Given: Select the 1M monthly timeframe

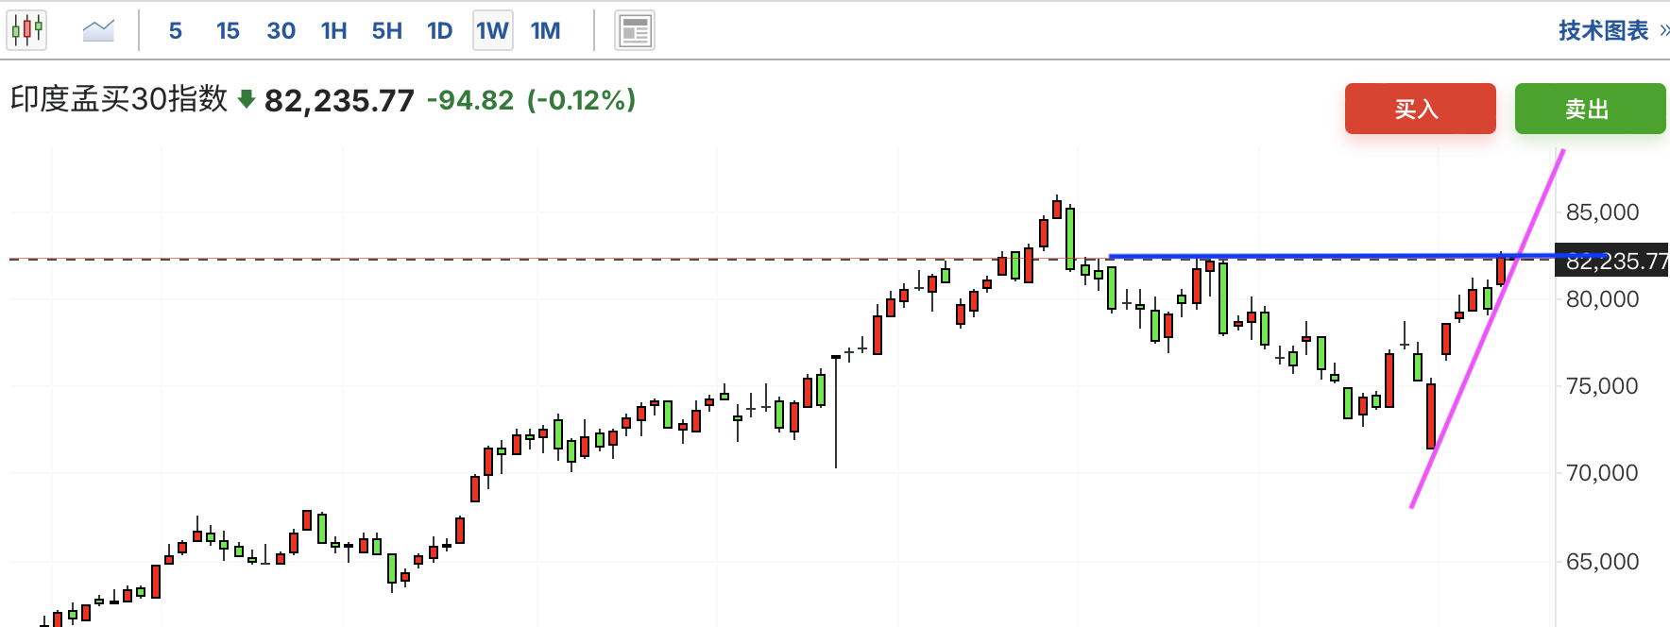Looking at the screenshot, I should click(x=545, y=30).
